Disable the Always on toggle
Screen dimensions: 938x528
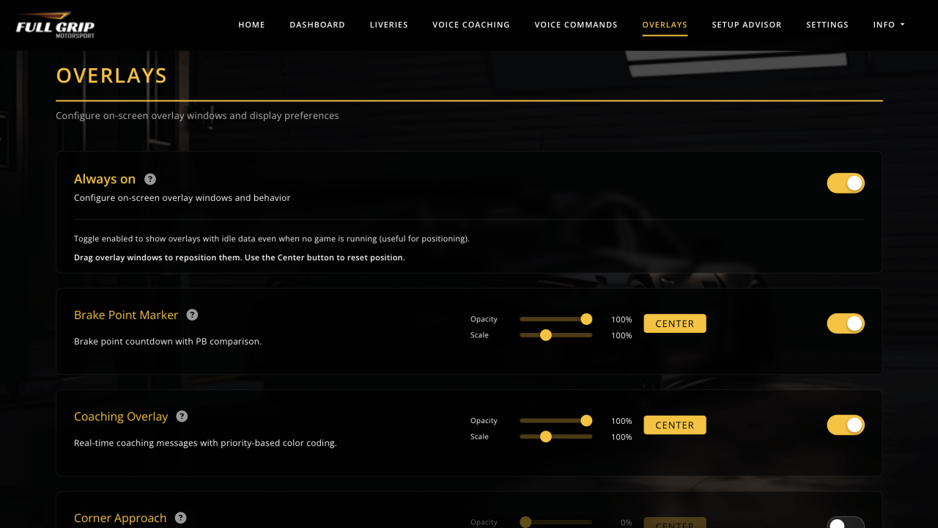pos(845,183)
